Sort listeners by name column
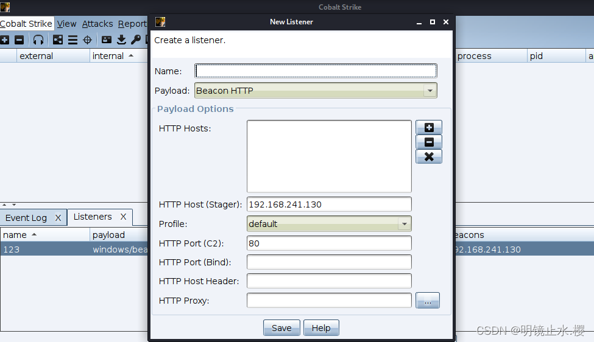The height and width of the screenshot is (342, 594). [44, 235]
